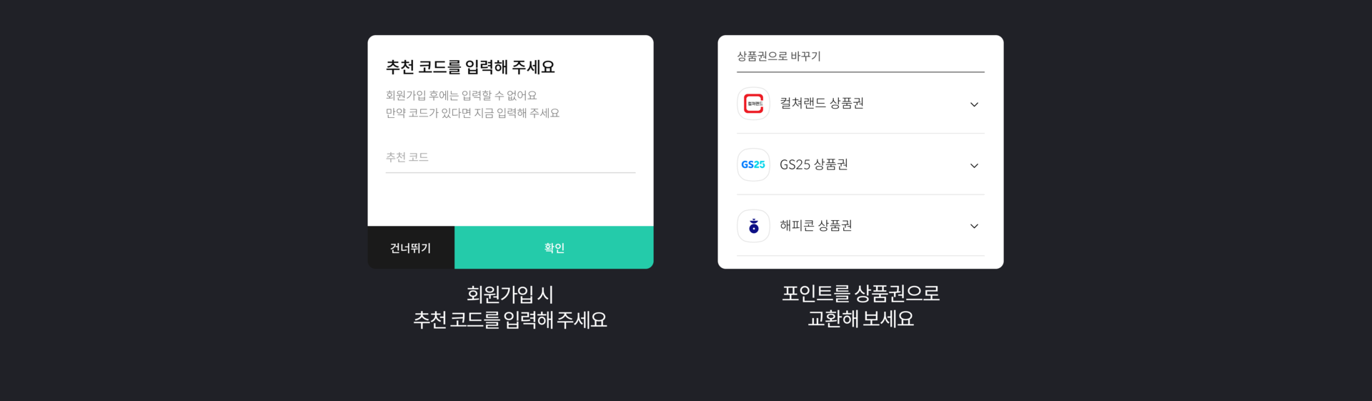
Task: Click the Cultureland logo icon
Action: pos(753,104)
